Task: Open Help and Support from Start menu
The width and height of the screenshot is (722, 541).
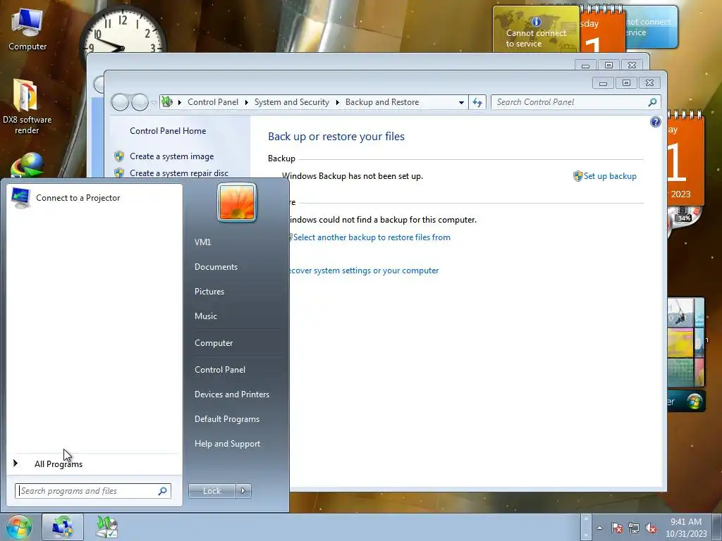Action: (228, 444)
